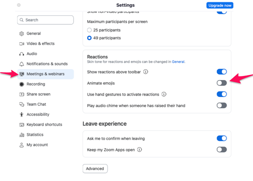Click the Video & effects camera icon
Viewport: 253px width, 181px height.
click(21, 44)
